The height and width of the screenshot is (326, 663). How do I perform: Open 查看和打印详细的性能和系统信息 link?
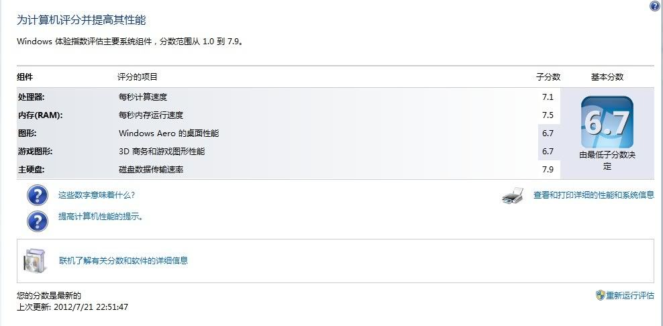pos(594,195)
